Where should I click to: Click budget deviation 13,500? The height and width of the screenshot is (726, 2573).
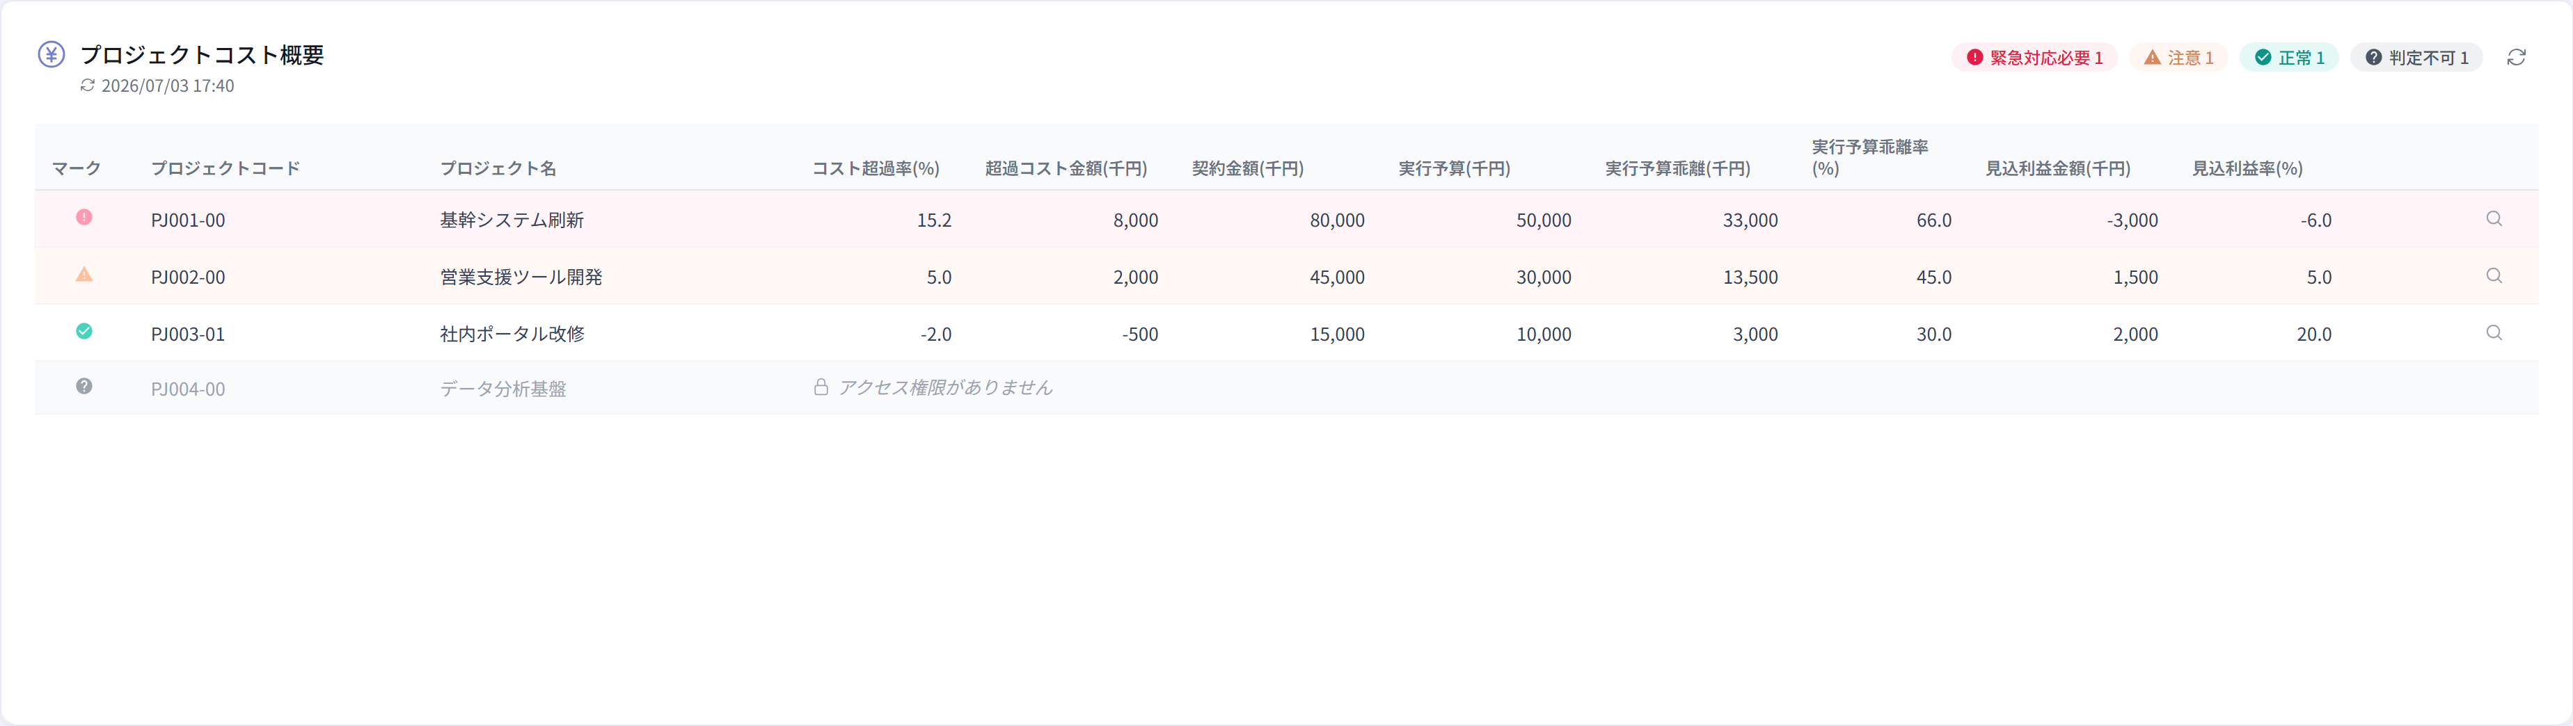click(x=1750, y=277)
